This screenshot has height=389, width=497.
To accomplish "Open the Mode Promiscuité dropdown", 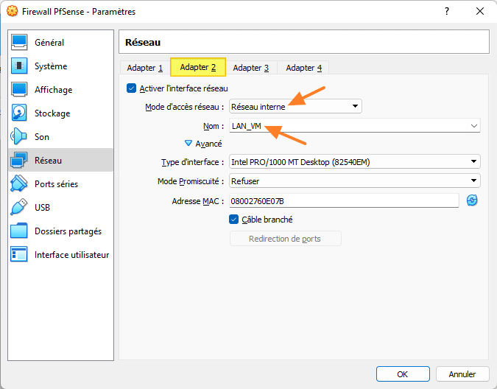I will pos(354,181).
